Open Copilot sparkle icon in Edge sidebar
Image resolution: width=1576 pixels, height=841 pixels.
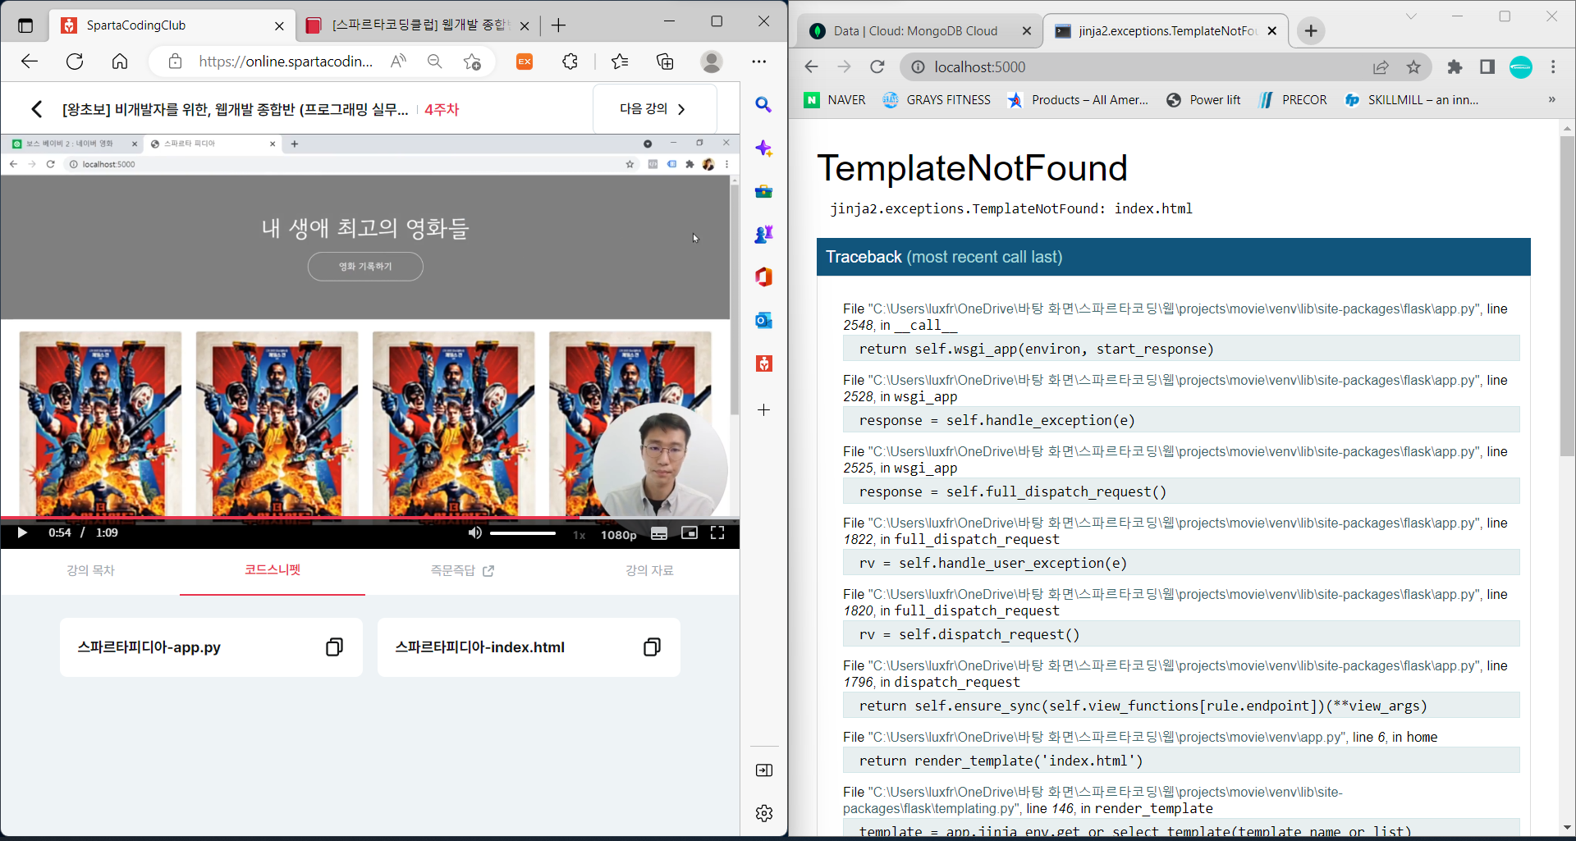(764, 149)
